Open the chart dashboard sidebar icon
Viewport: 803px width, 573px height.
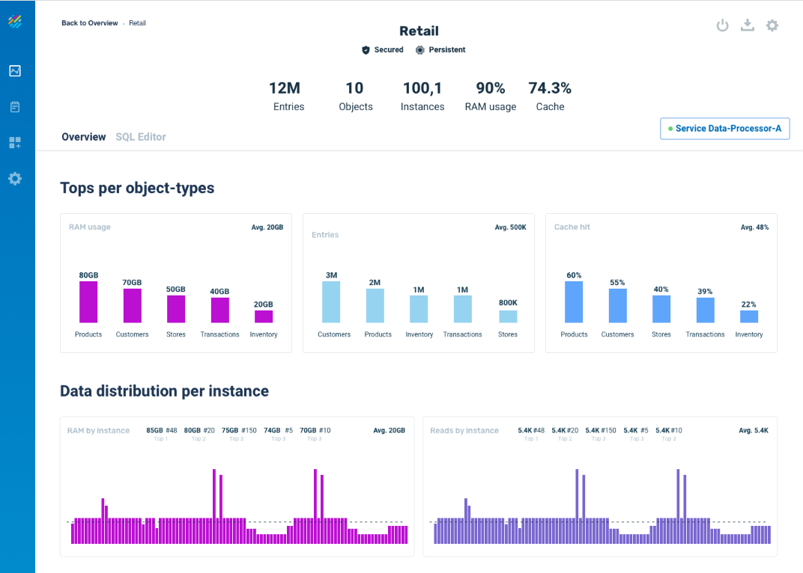(x=15, y=71)
